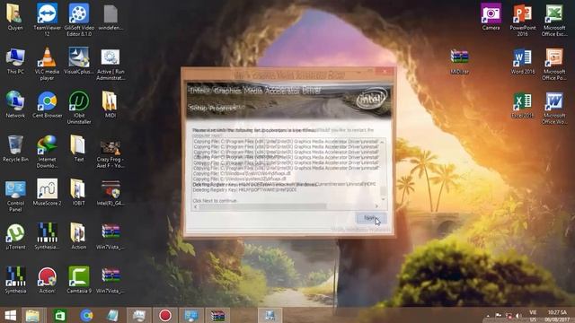Viewport: 575px width, 323px height.
Task: Select the Control Panel icon
Action: (x=15, y=196)
